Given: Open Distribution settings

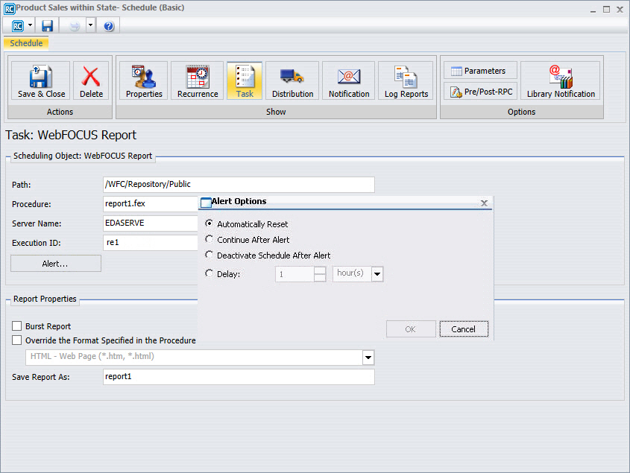Looking at the screenshot, I should click(292, 80).
